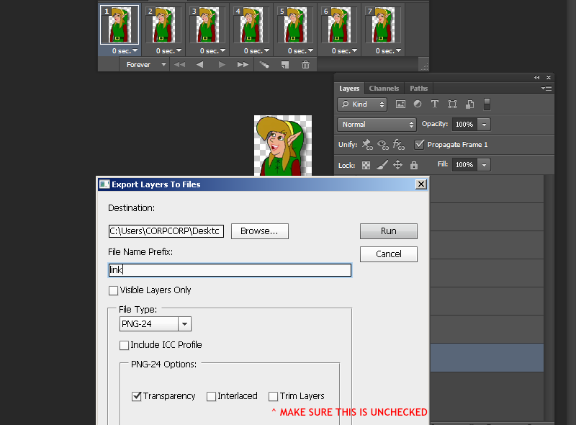
Task: Uncheck the Transparency checkbox
Action: [x=137, y=396]
